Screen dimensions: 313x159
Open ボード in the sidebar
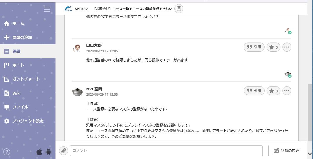click(x=28, y=65)
